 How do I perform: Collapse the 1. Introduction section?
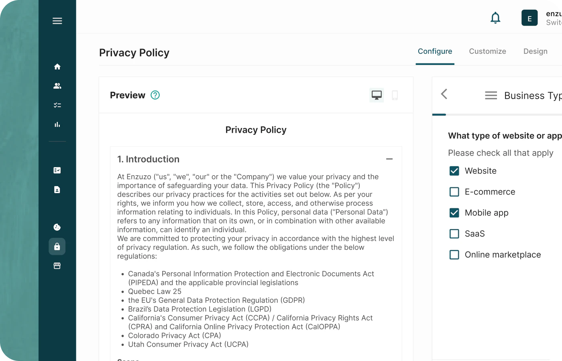click(389, 159)
